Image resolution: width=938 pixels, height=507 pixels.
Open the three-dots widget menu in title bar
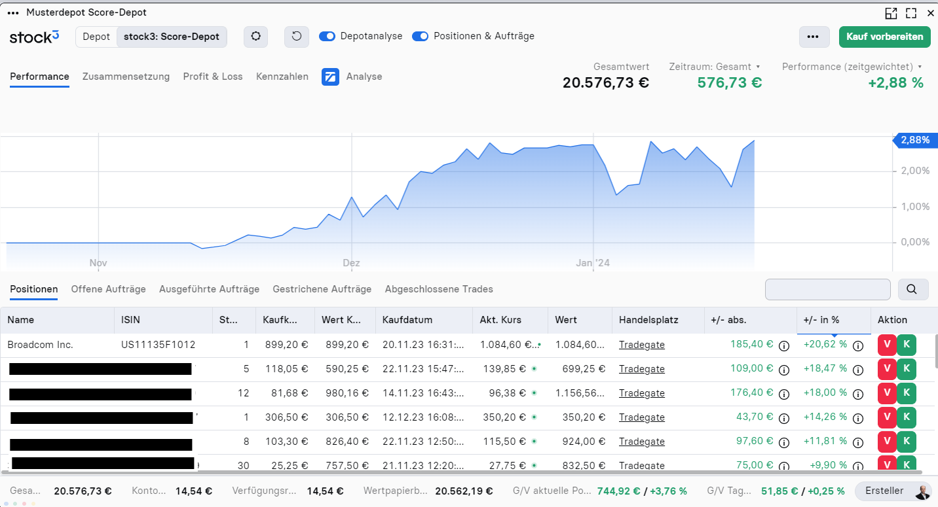point(13,13)
